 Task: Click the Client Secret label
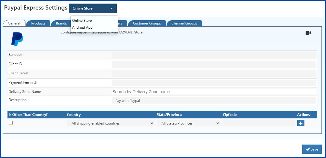pyautogui.click(x=19, y=73)
